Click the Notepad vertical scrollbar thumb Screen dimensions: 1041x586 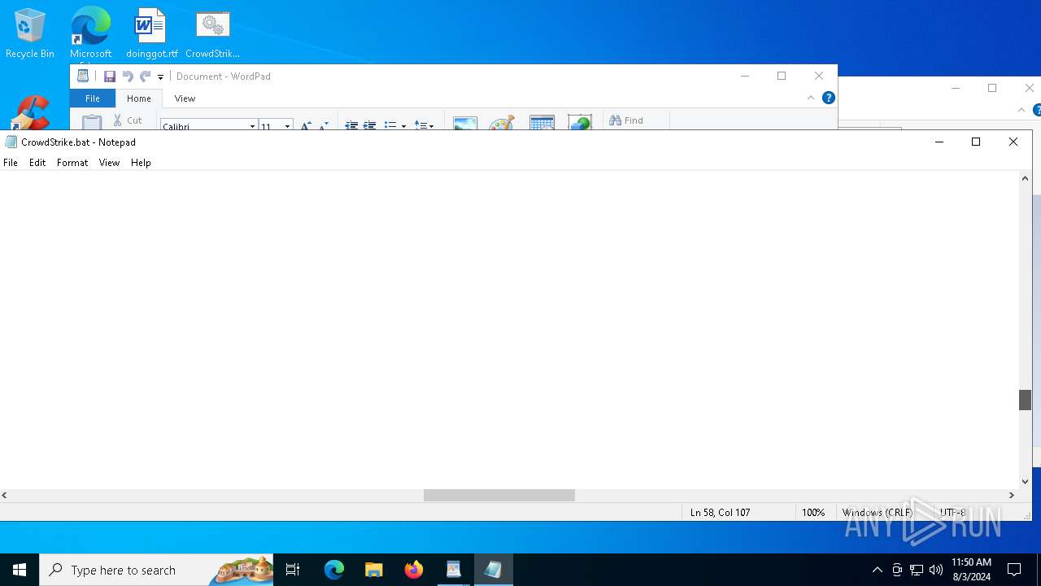[x=1026, y=400]
